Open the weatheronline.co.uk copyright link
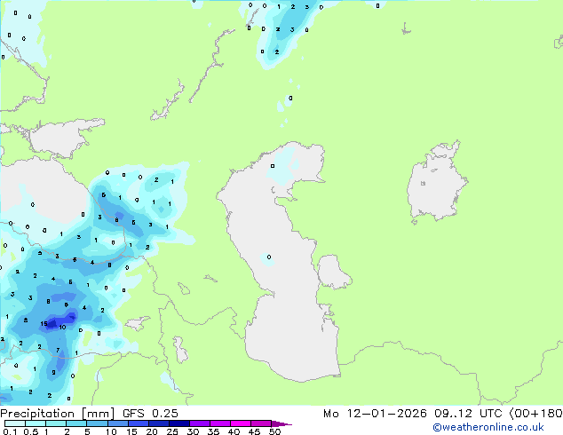The width and height of the screenshot is (563, 435). tap(488, 427)
